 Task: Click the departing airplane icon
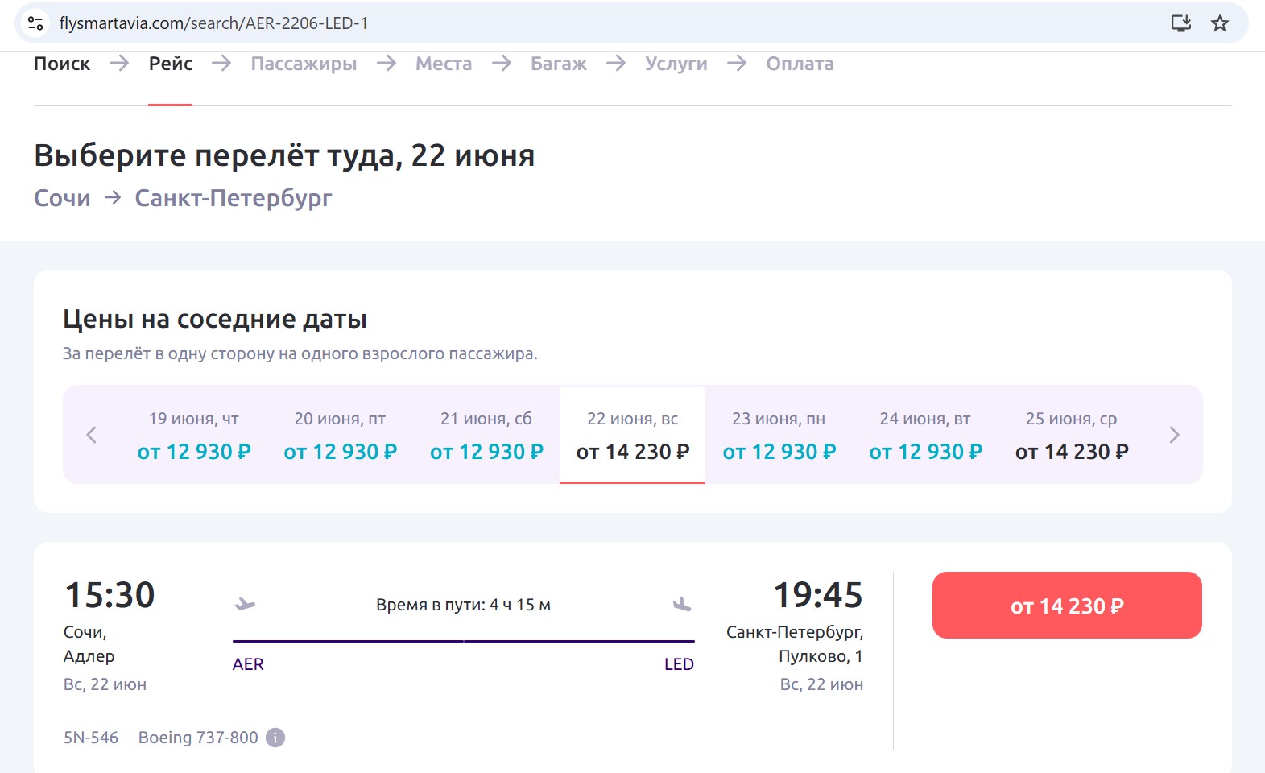click(245, 604)
